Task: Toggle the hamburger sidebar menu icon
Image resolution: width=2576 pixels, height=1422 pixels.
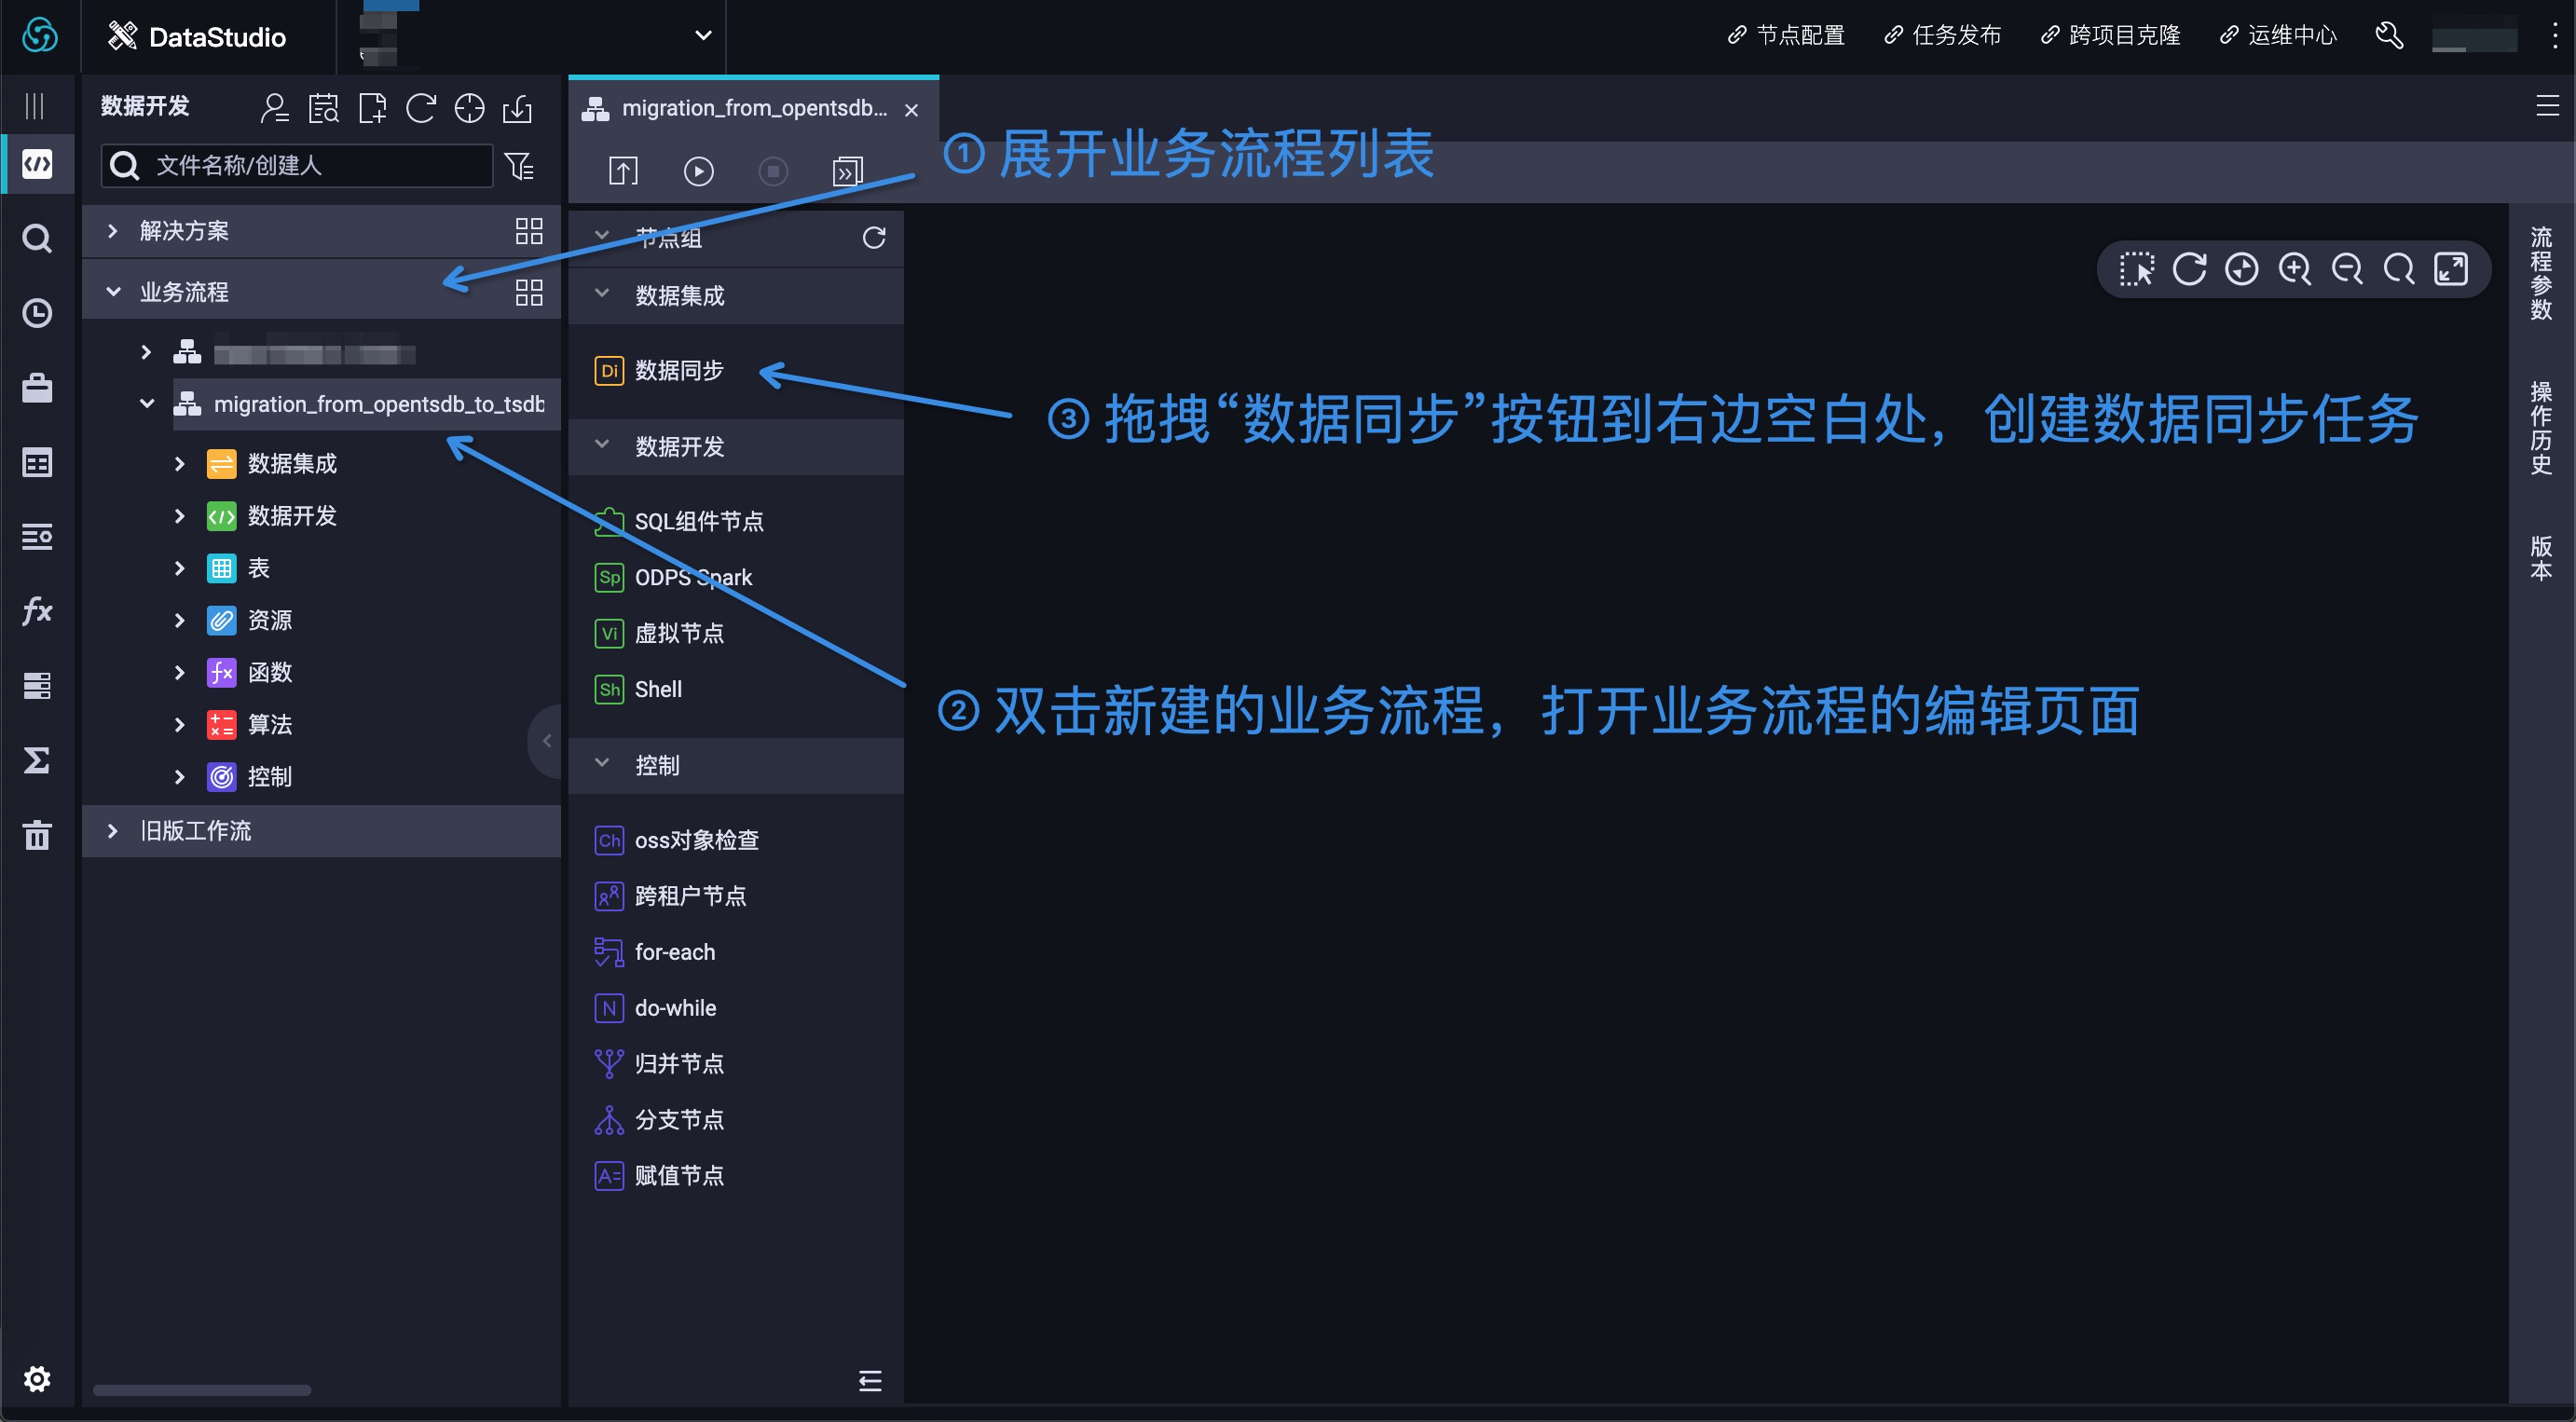Action: tap(35, 105)
